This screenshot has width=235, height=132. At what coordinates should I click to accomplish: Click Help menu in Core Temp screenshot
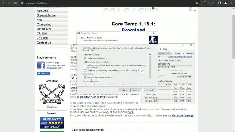165,49
